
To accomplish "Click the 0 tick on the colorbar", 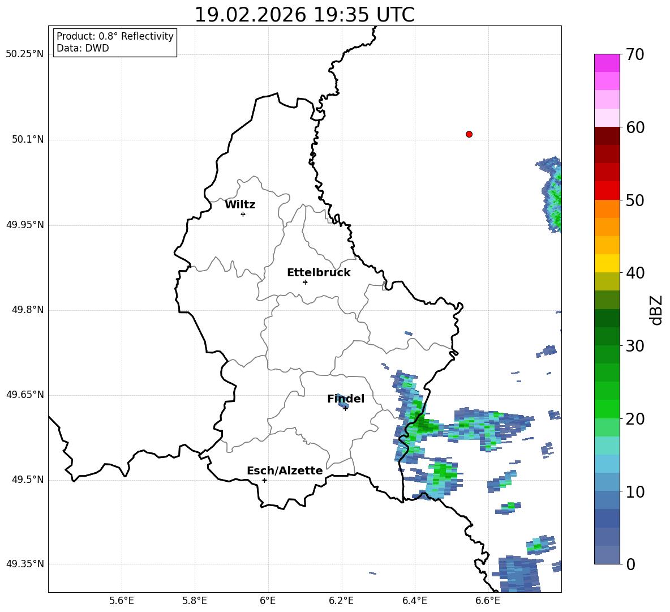I will pos(631,564).
